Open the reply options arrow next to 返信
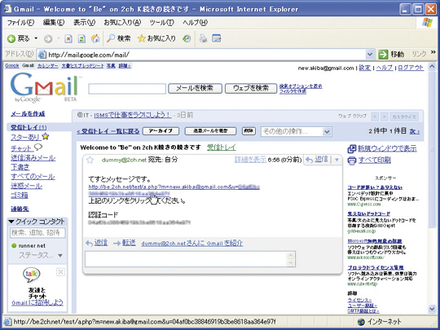The height and width of the screenshot is (330, 440). [337, 161]
